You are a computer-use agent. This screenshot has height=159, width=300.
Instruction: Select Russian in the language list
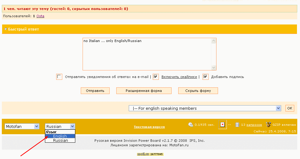(60, 140)
